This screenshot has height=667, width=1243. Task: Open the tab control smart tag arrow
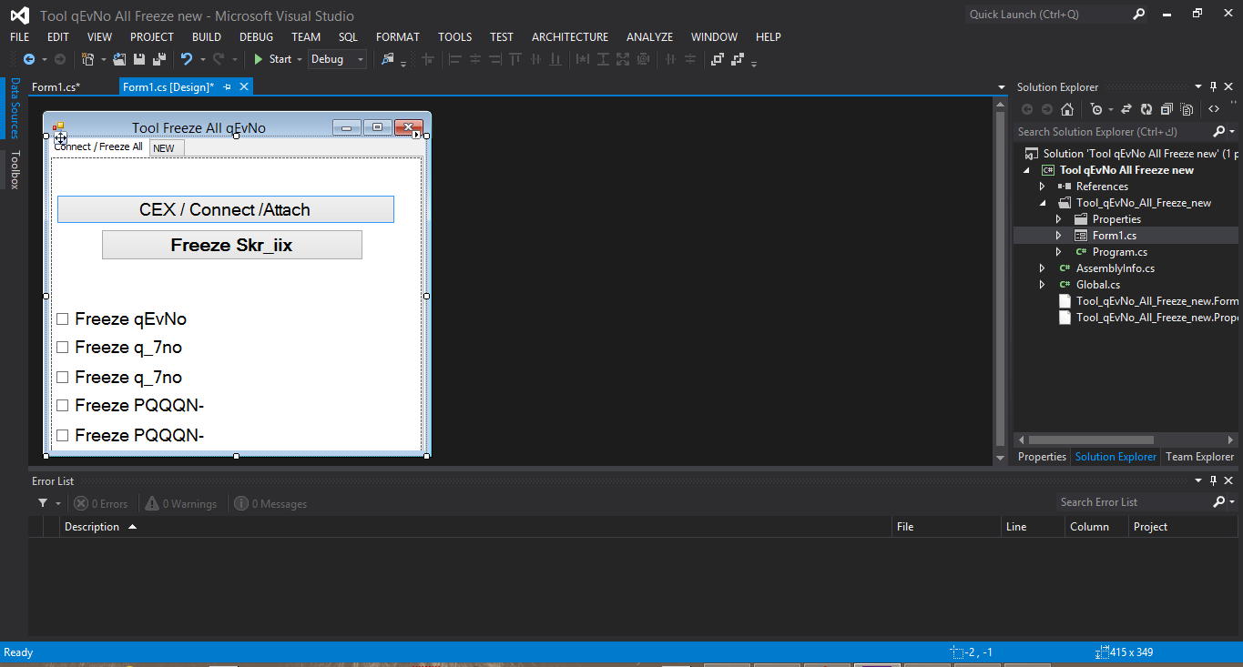click(x=416, y=136)
